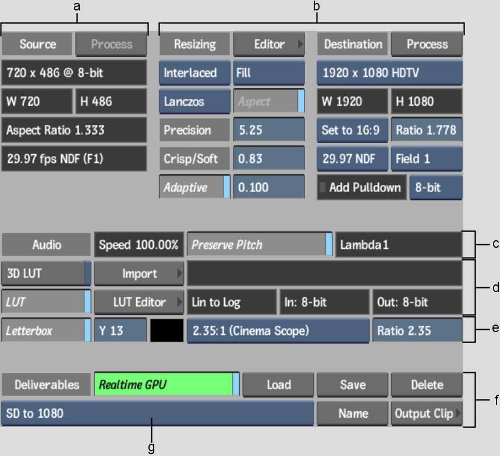Click the Precision value field 5.25
The height and width of the screenshot is (456, 500).
click(x=268, y=130)
